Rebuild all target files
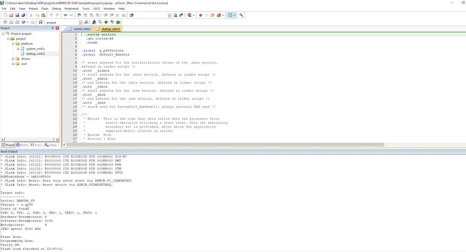 pos(17,22)
